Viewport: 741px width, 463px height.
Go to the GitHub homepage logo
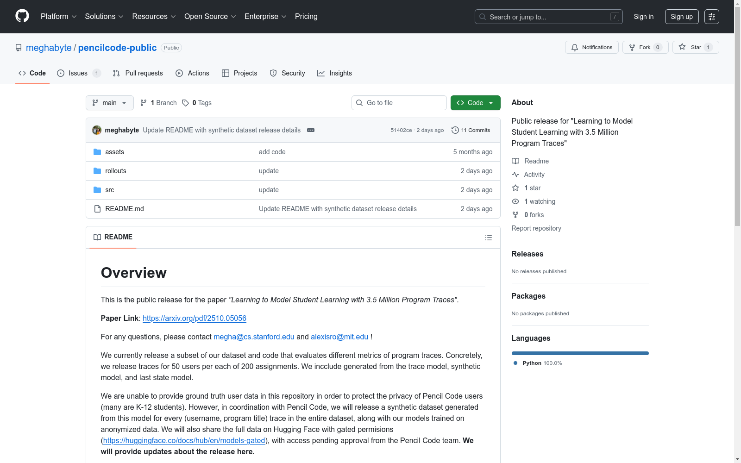(22, 16)
